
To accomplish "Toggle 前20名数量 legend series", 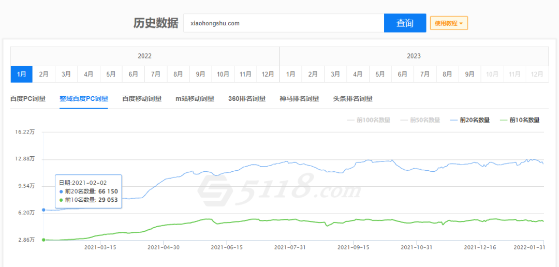I will point(471,120).
